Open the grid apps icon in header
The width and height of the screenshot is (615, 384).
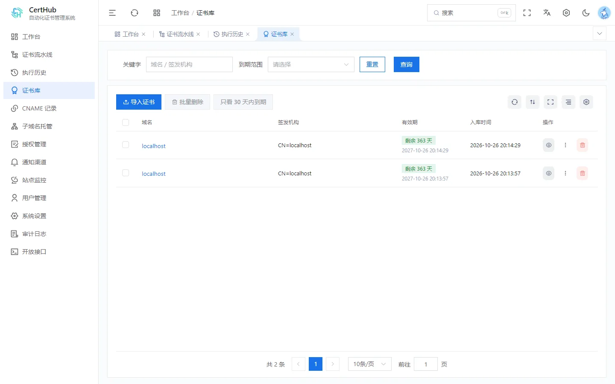(157, 13)
